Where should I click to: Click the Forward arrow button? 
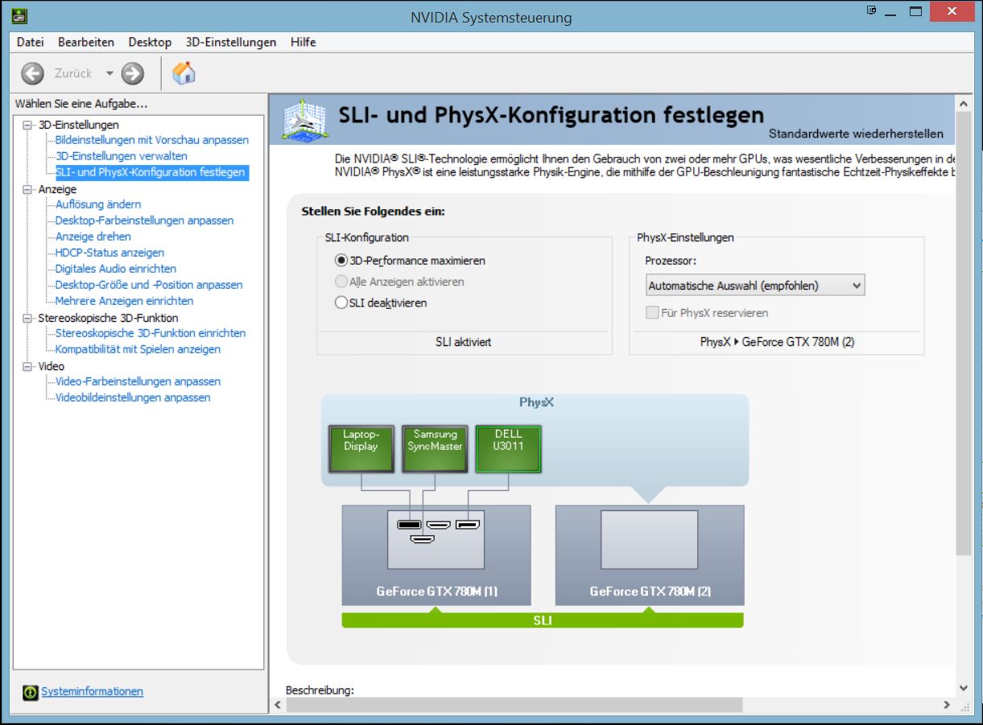click(133, 73)
